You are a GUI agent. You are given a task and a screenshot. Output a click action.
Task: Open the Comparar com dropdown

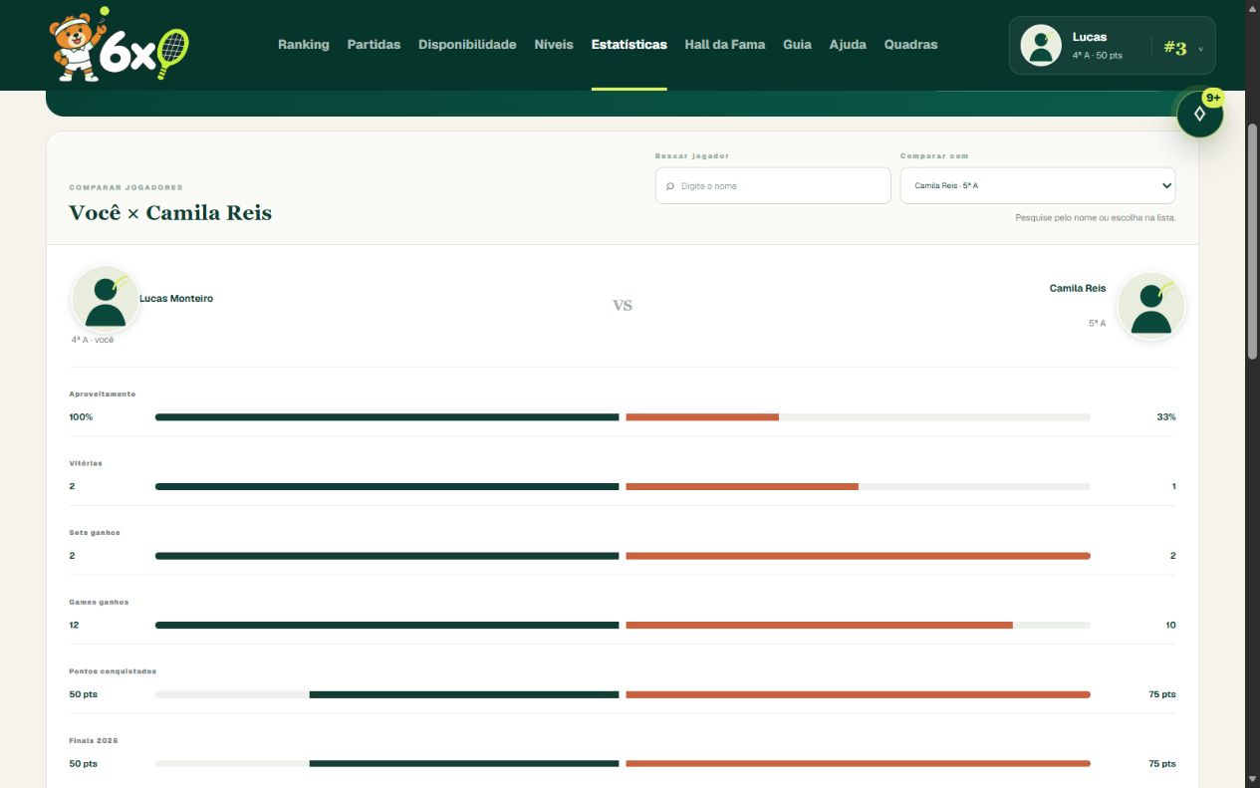point(1038,185)
